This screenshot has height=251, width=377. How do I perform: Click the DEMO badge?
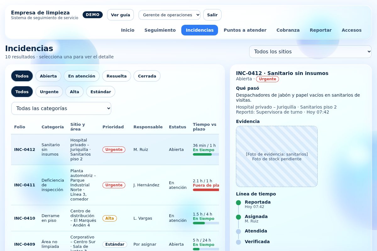pyautogui.click(x=93, y=15)
